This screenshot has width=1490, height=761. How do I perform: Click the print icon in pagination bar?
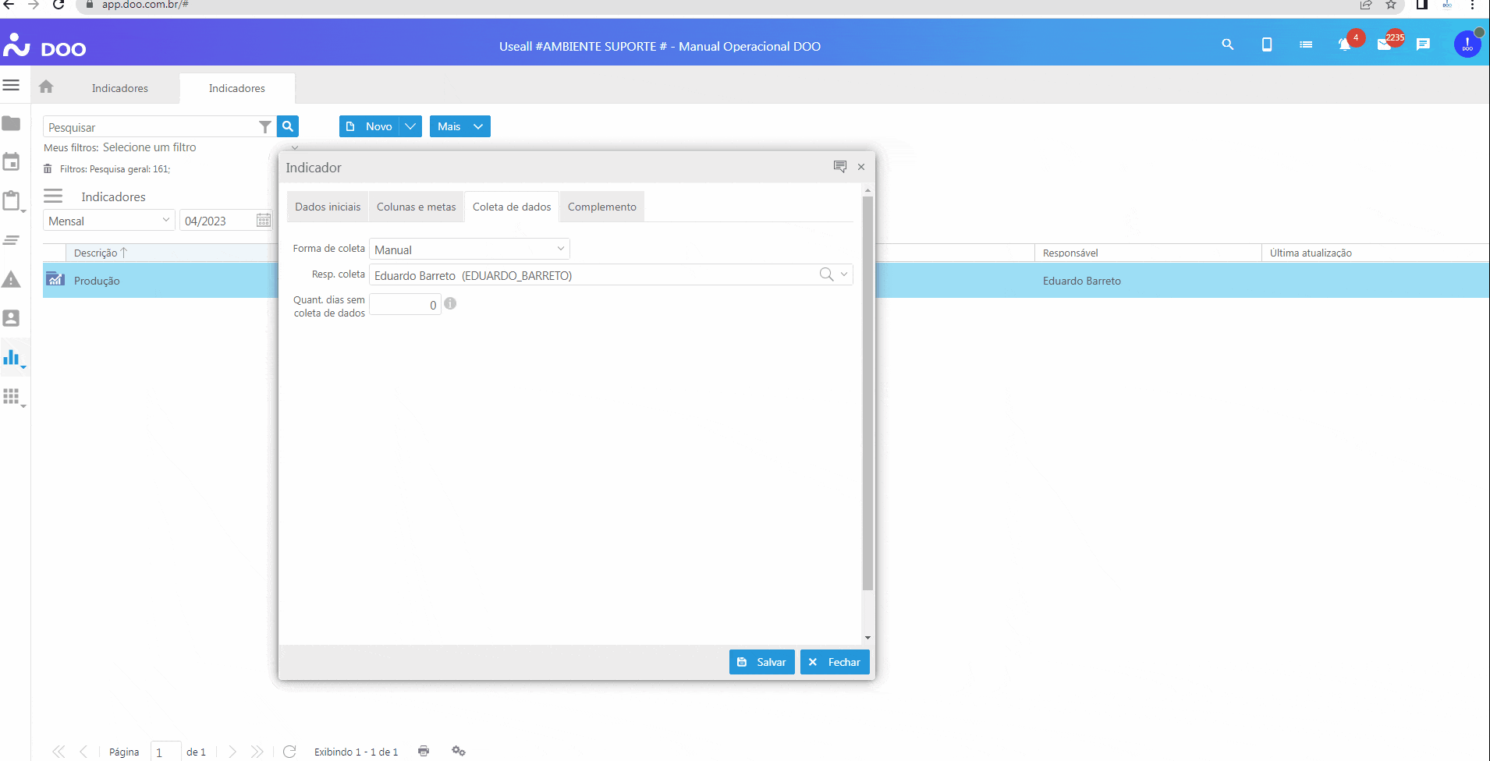click(424, 751)
